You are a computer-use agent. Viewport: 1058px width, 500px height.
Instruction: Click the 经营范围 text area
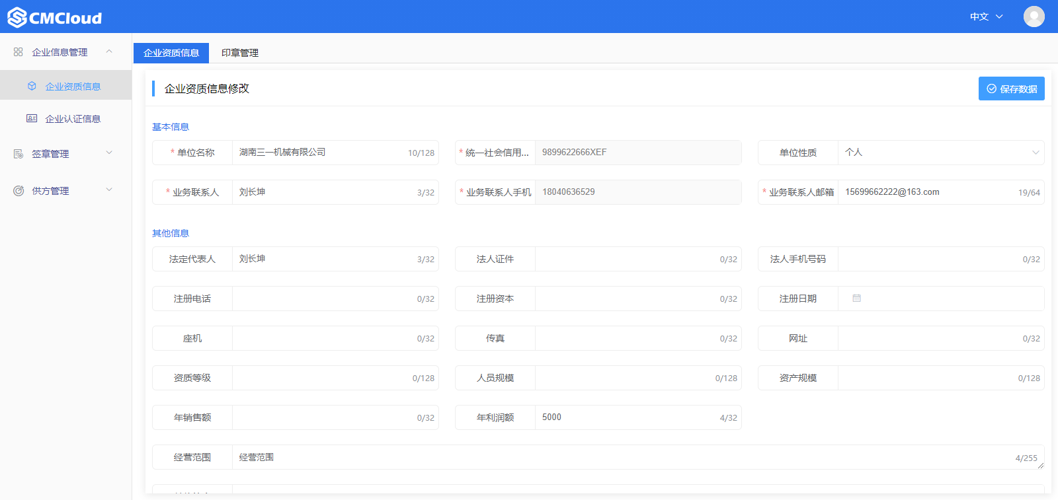point(638,457)
